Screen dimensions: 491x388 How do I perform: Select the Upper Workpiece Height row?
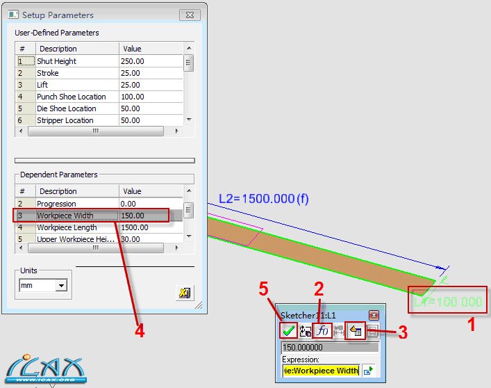tap(99, 239)
